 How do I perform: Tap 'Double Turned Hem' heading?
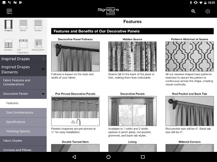pos(75,142)
